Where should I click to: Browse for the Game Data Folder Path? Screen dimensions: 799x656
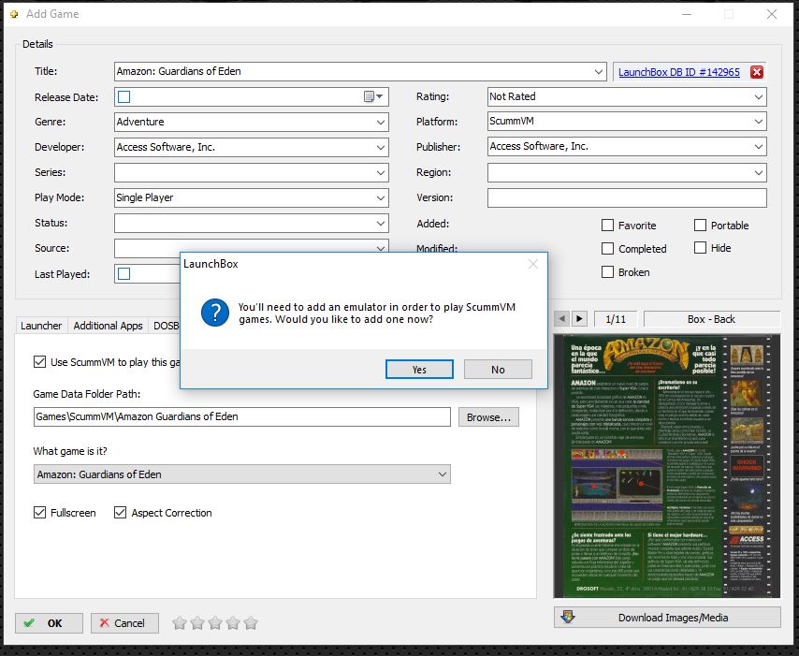coord(488,417)
